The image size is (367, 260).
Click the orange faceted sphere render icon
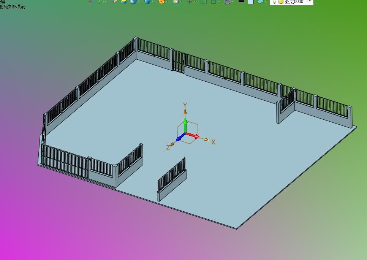click(x=161, y=2)
